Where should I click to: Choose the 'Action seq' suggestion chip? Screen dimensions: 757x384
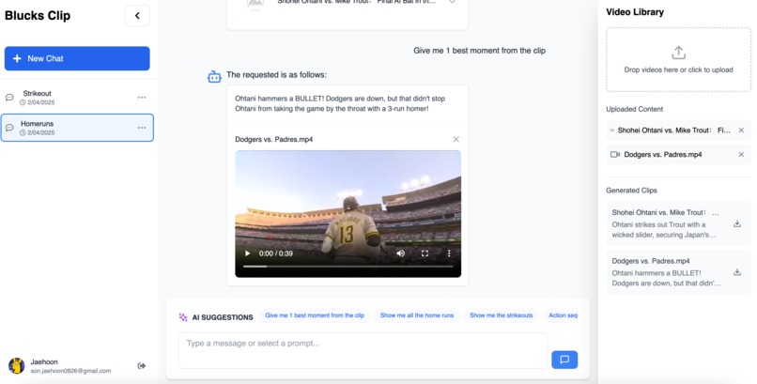point(562,315)
